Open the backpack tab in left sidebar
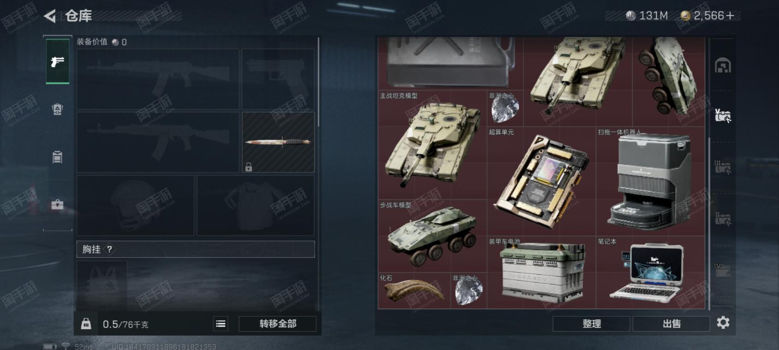Viewport: 779px width, 350px height. click(x=57, y=109)
